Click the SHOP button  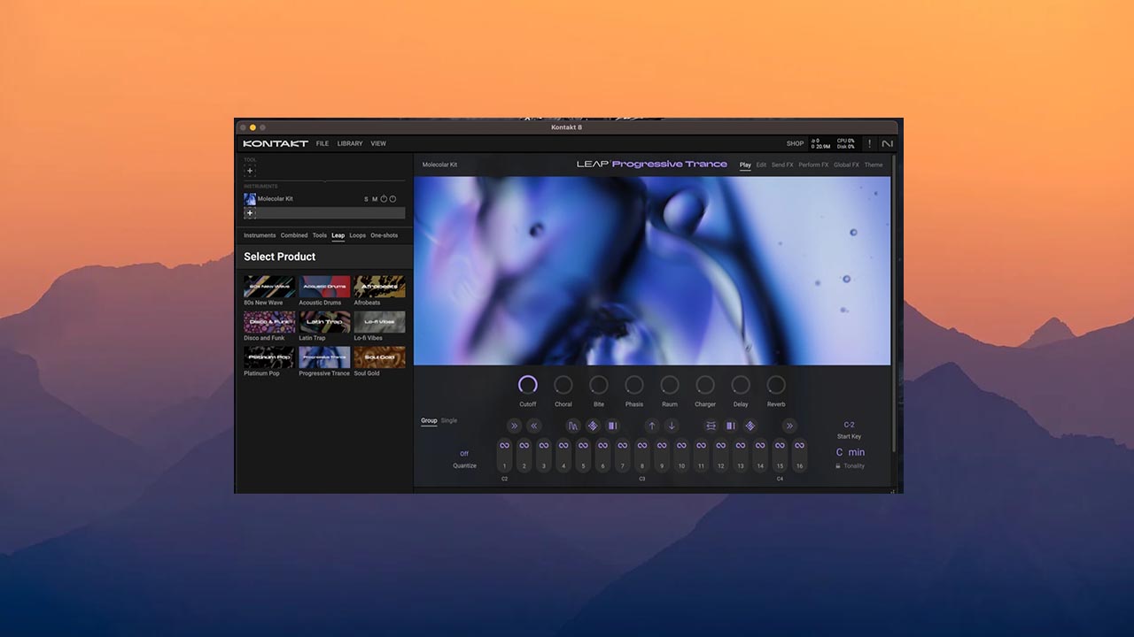pos(795,143)
